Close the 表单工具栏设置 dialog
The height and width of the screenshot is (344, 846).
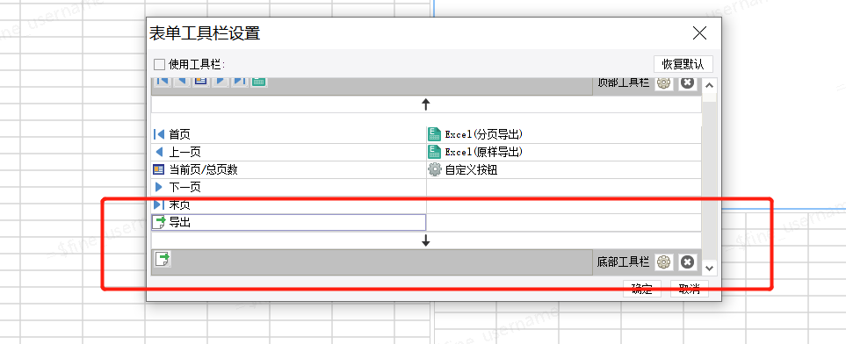(700, 33)
